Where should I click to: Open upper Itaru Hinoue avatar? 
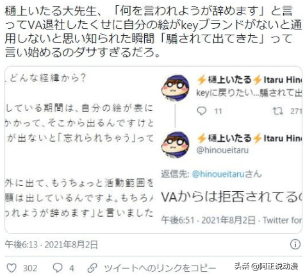pos(175,88)
